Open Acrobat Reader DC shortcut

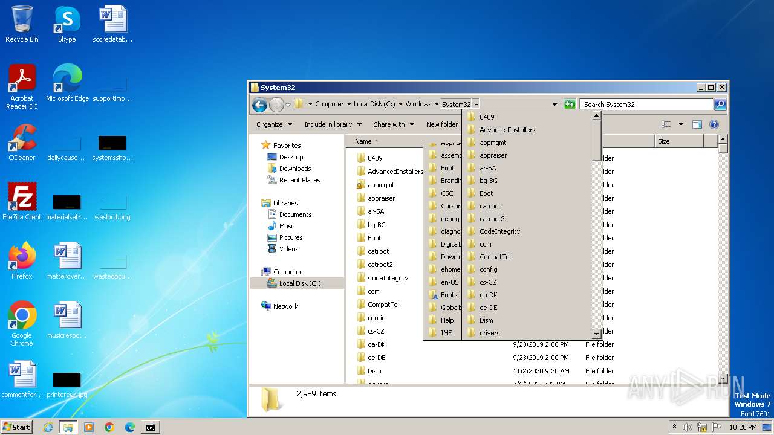22,88
